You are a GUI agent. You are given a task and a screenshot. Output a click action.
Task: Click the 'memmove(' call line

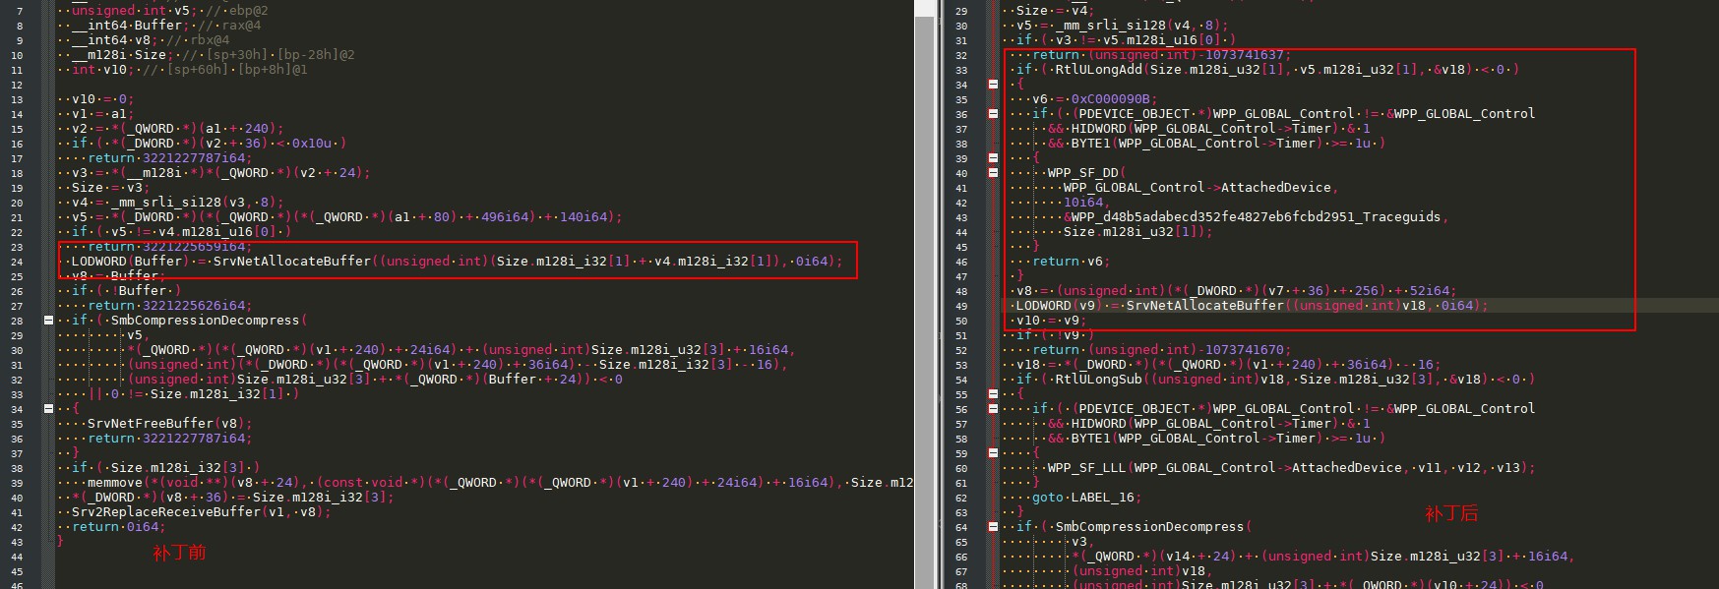500,482
